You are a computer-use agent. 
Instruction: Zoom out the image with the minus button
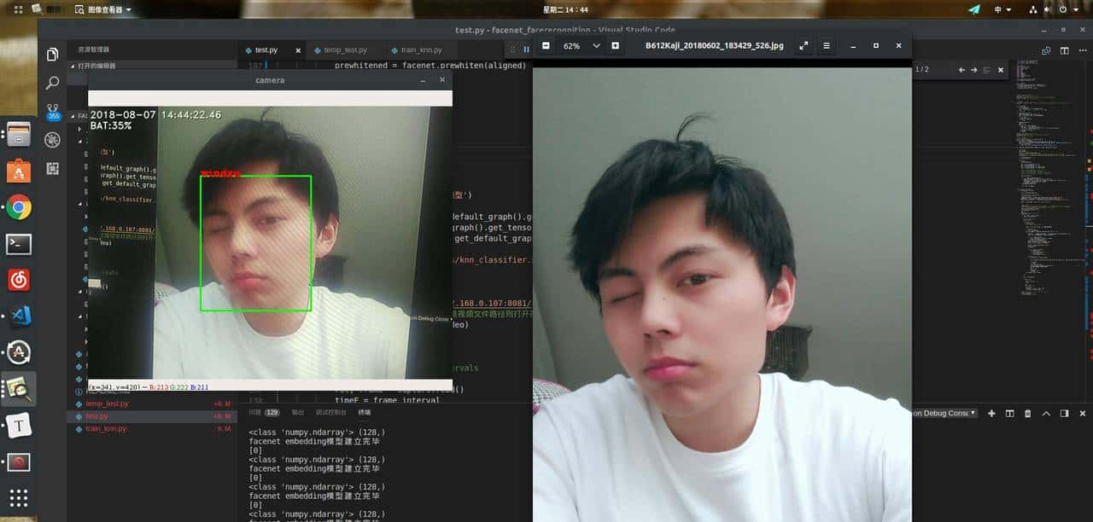[x=546, y=45]
